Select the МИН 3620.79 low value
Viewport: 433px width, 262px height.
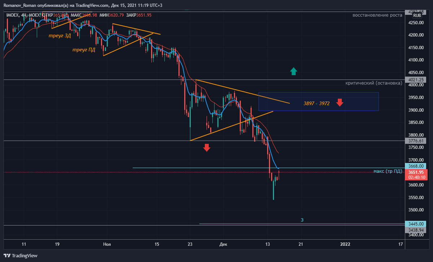pos(111,15)
